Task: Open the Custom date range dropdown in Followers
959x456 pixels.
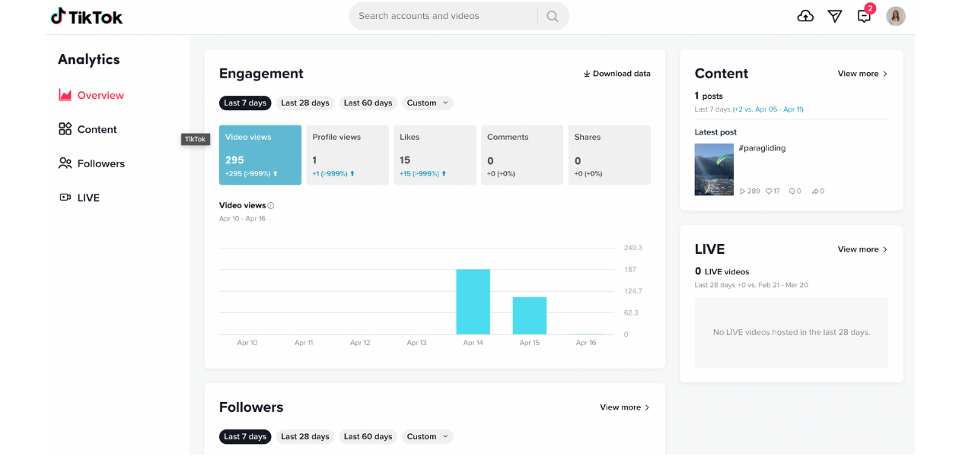Action: click(427, 436)
